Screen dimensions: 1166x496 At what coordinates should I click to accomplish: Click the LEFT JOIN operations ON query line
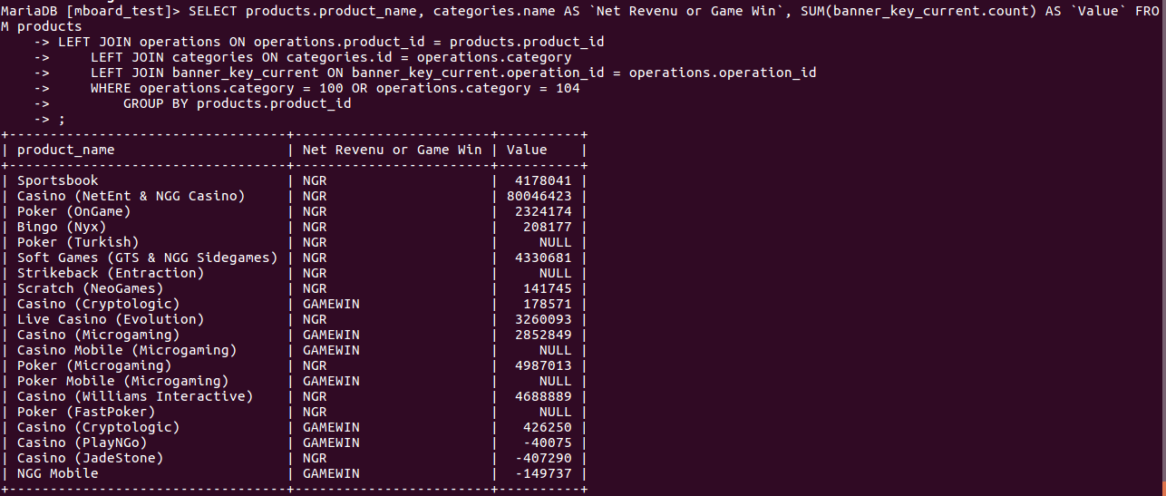(331, 43)
